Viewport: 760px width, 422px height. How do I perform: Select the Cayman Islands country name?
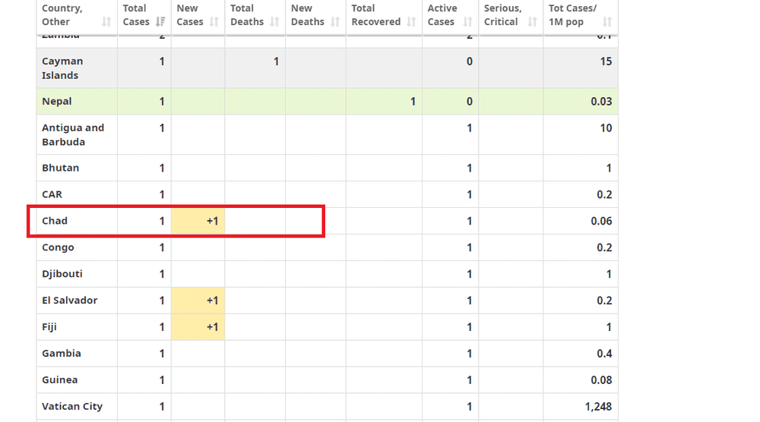(x=62, y=68)
